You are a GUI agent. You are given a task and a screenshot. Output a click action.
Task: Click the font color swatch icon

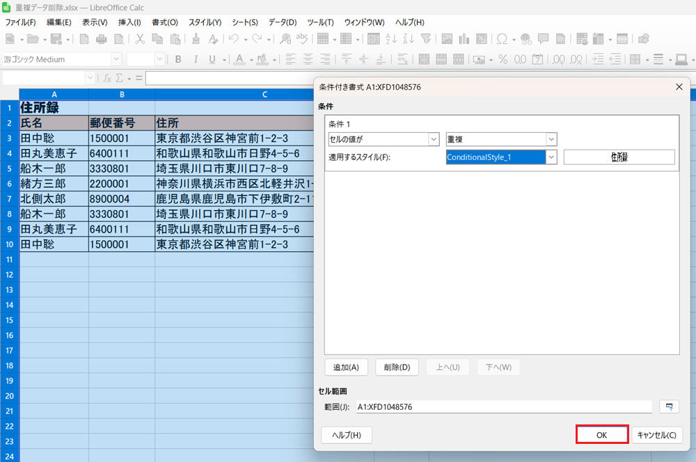point(239,60)
